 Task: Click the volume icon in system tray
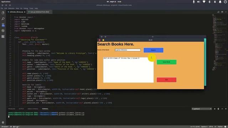coord(199,2)
